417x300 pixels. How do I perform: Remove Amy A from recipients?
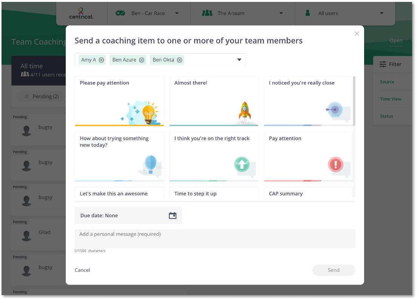(101, 60)
